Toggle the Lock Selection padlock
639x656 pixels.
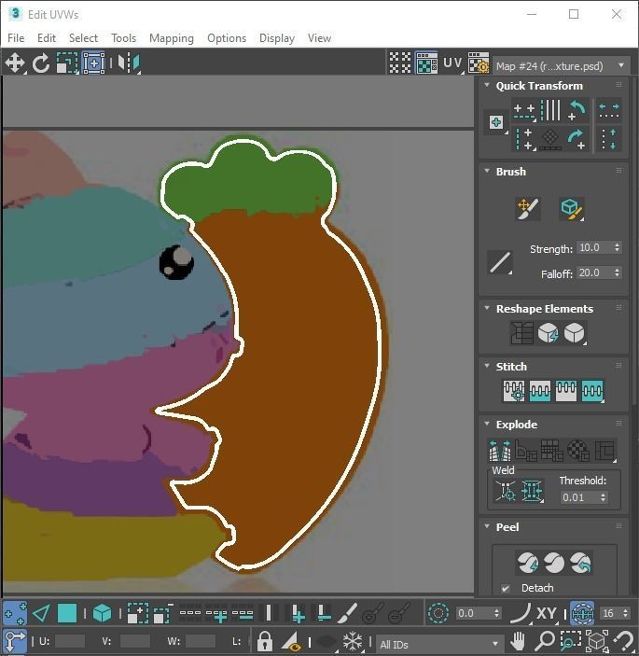[x=265, y=640]
